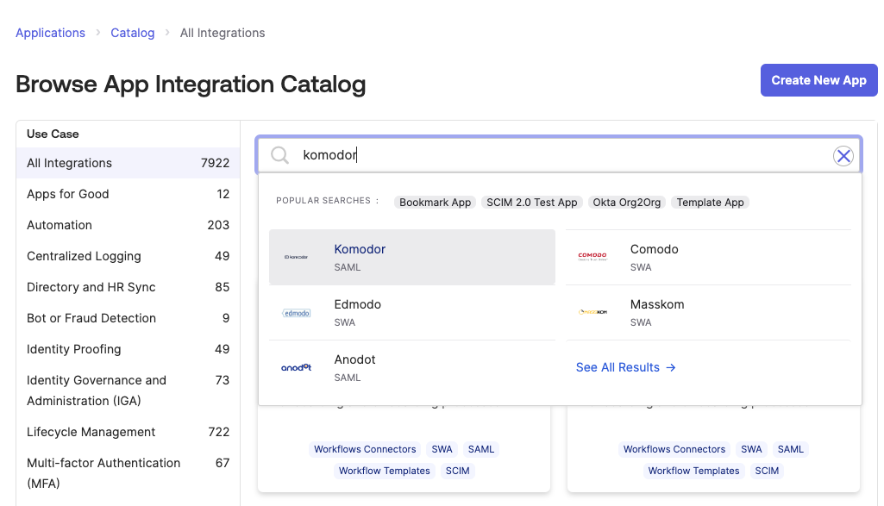The height and width of the screenshot is (506, 884).
Task: Click the Masskom logo icon
Action: (592, 311)
